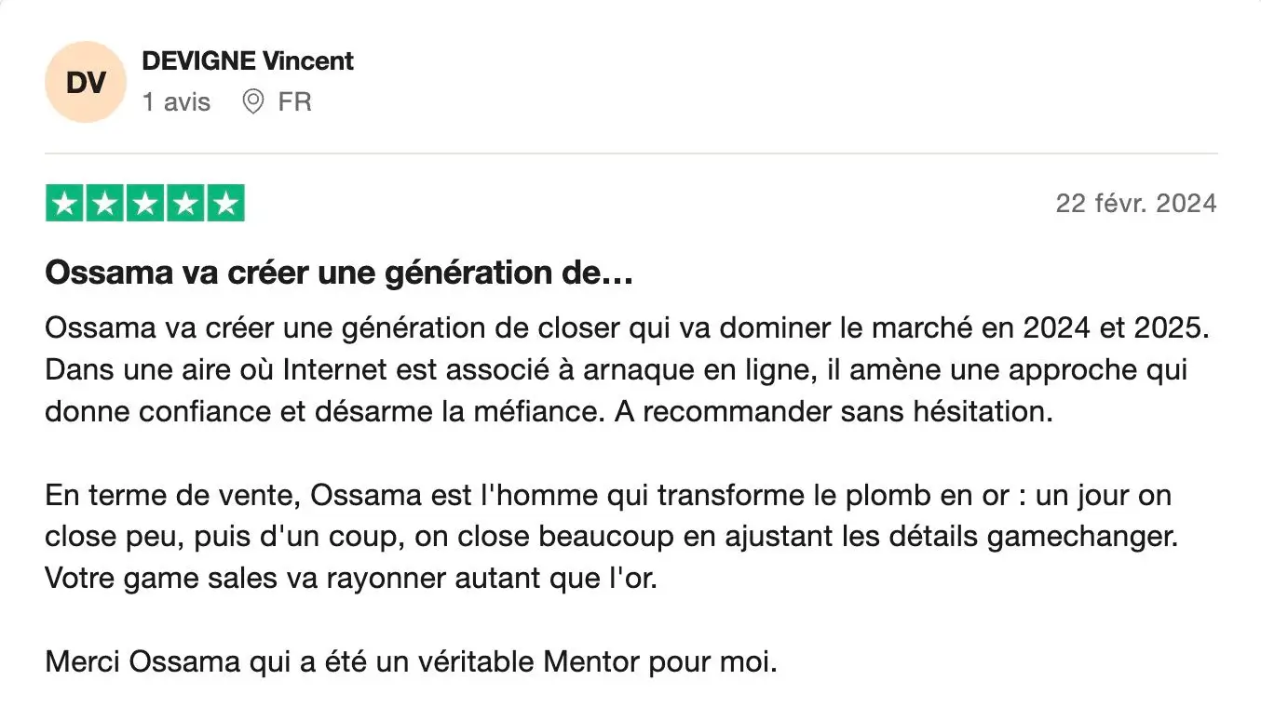Image resolution: width=1261 pixels, height=707 pixels.
Task: Click the DV reviewer avatar
Action: pos(86,82)
